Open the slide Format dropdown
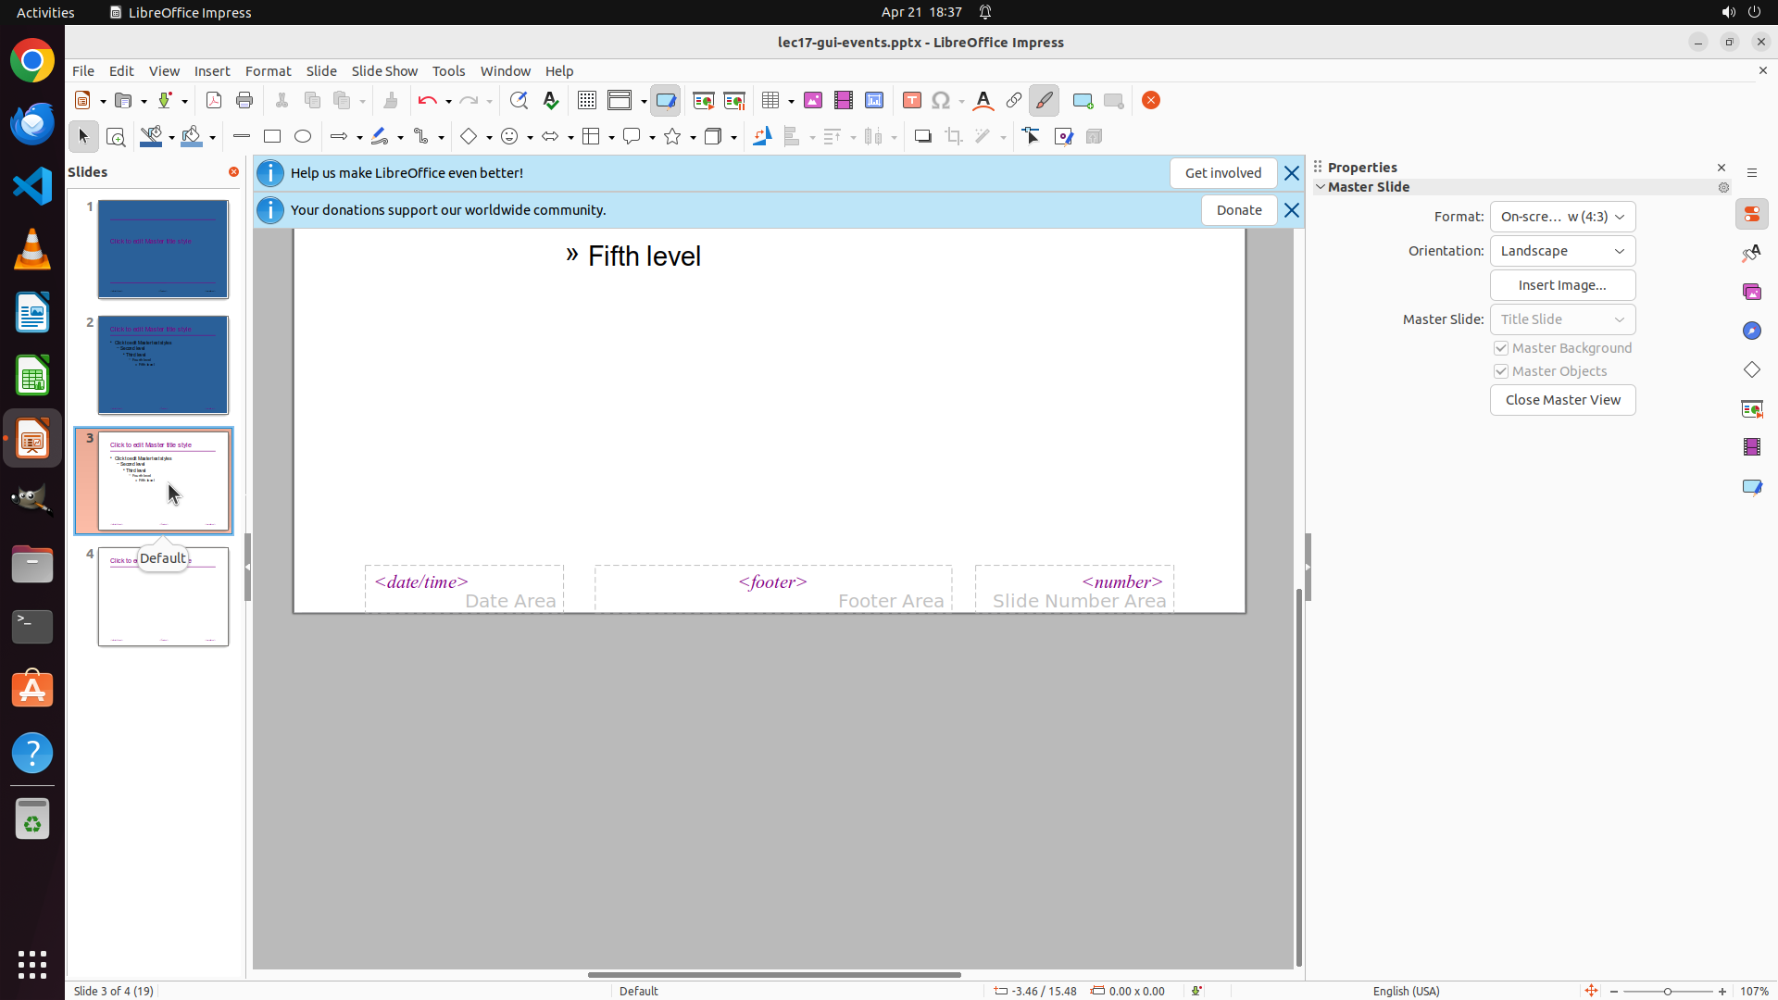 pyautogui.click(x=1562, y=217)
